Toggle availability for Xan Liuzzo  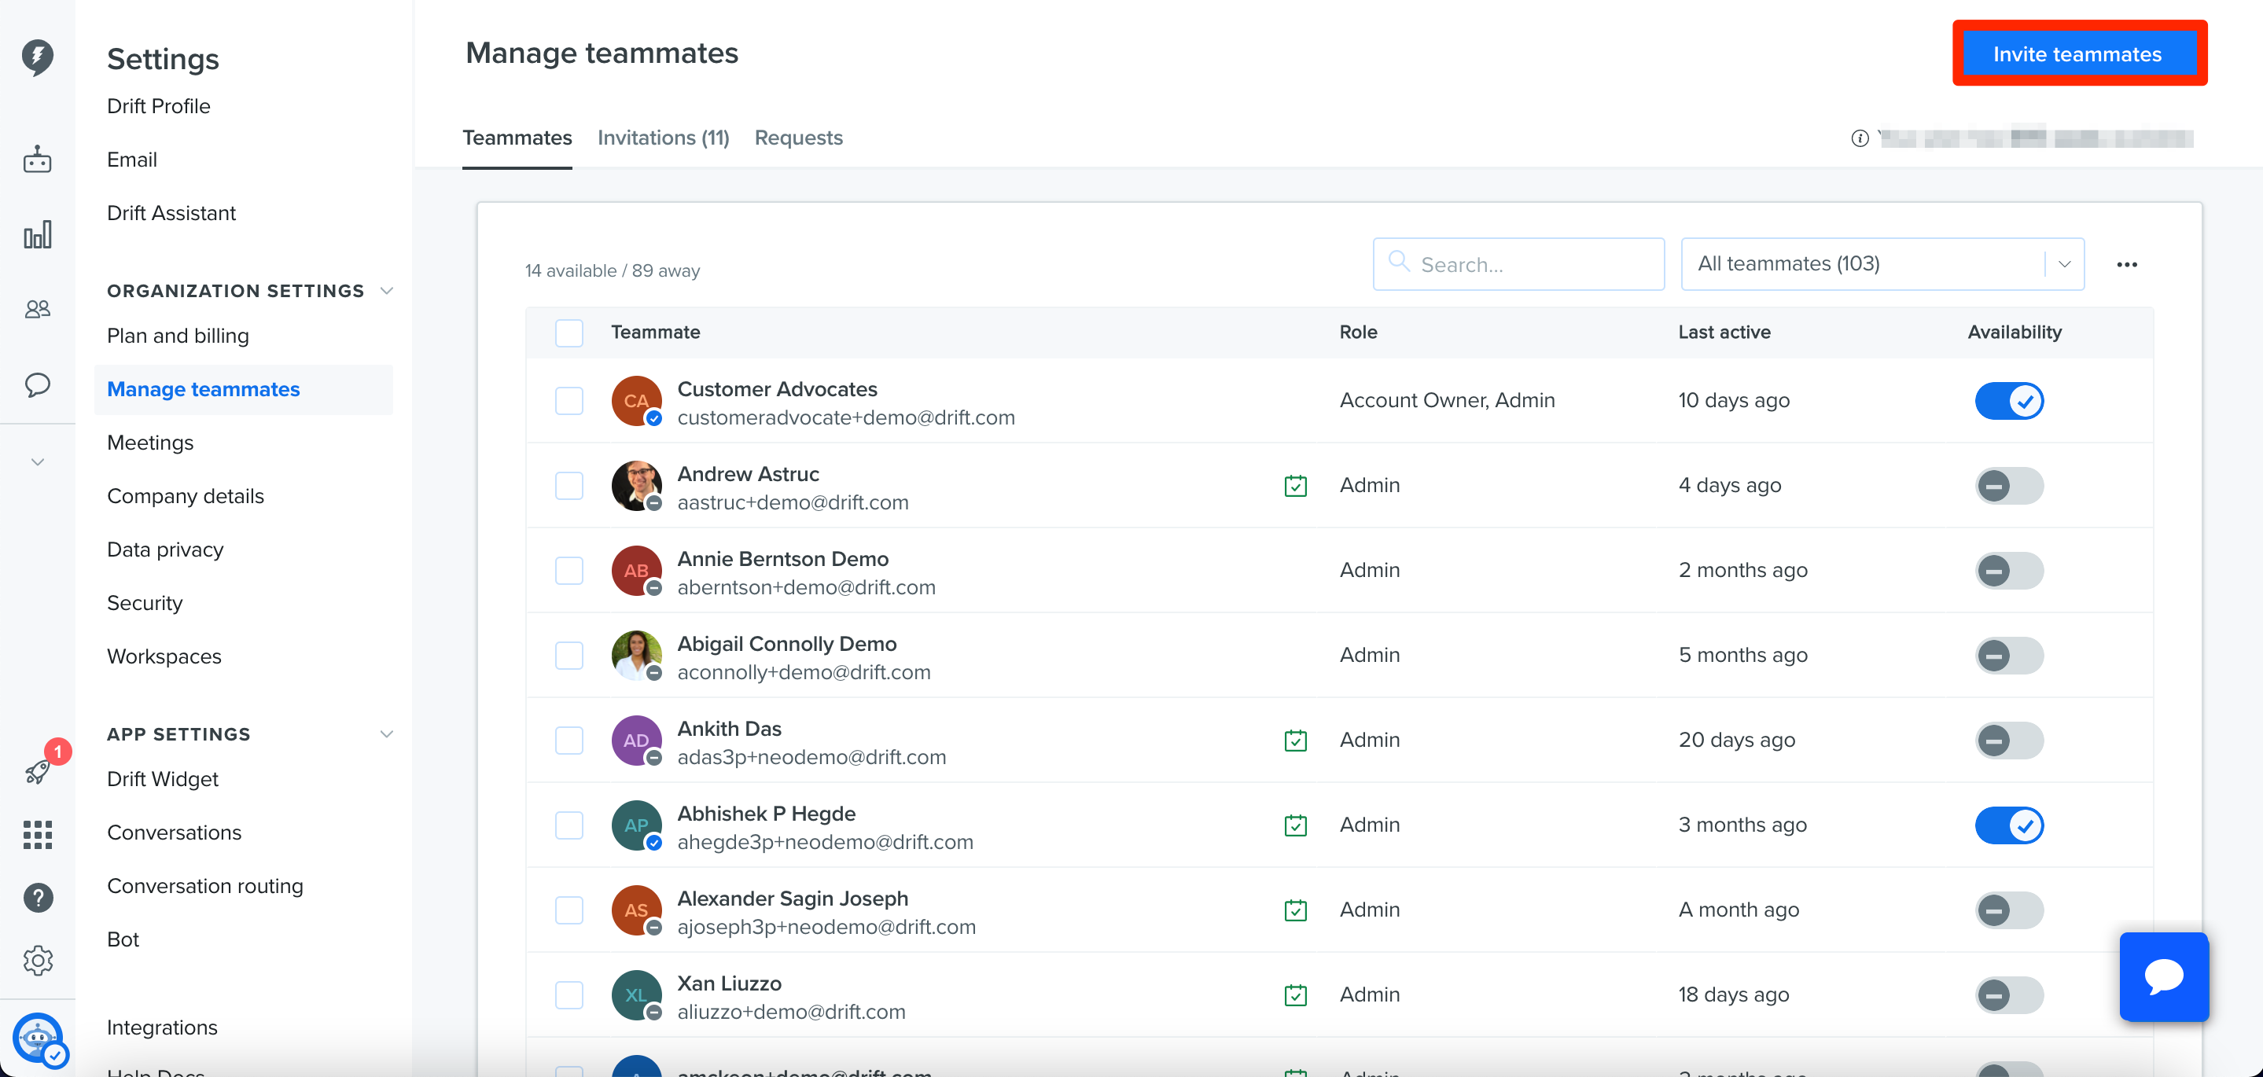click(2009, 995)
